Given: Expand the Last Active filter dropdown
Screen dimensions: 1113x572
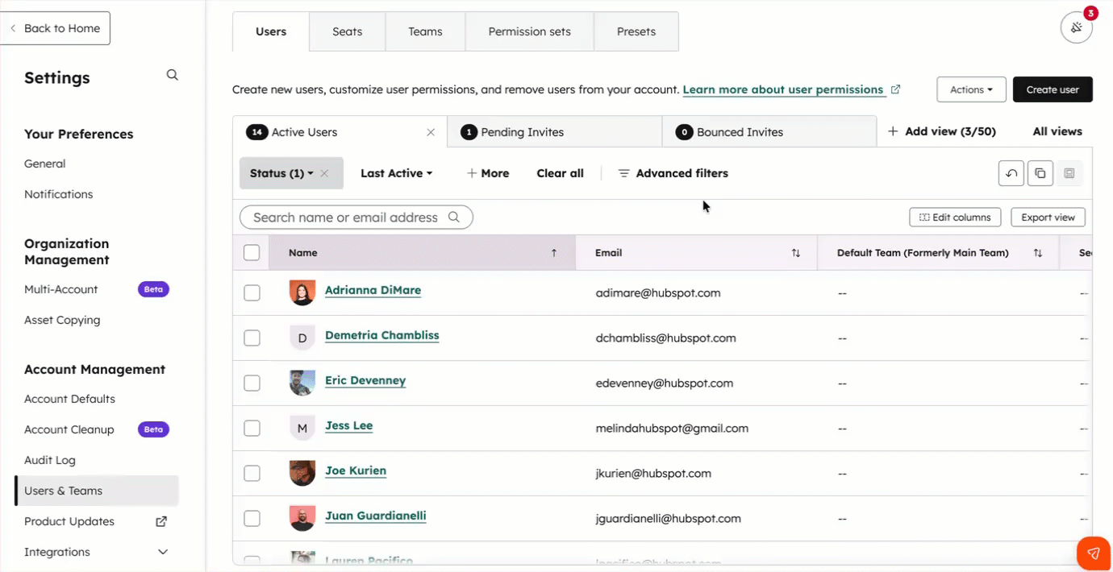Looking at the screenshot, I should [x=396, y=173].
